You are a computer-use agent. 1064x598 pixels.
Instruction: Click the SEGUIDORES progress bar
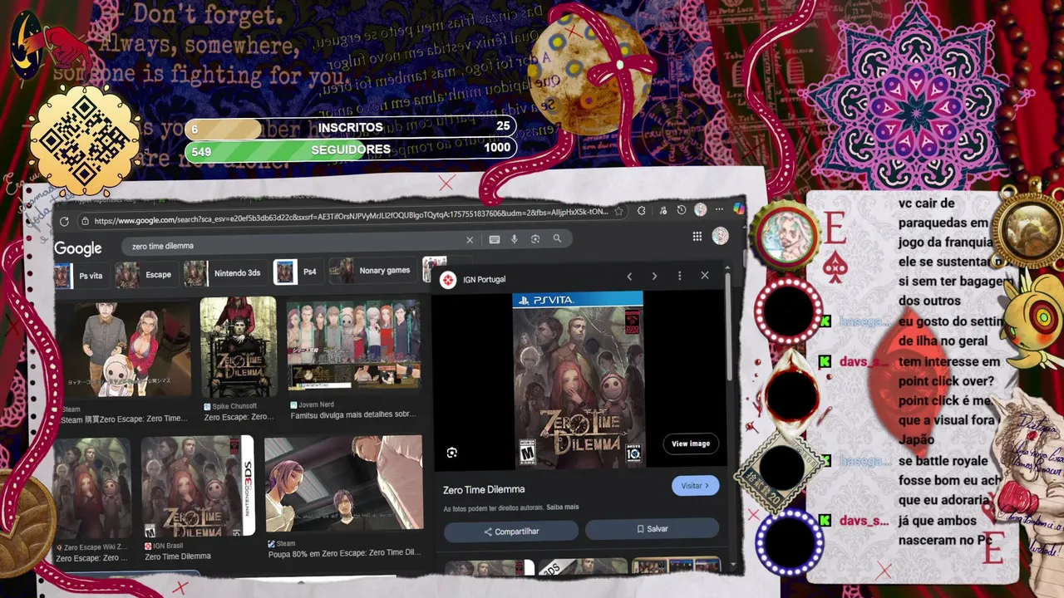[351, 149]
